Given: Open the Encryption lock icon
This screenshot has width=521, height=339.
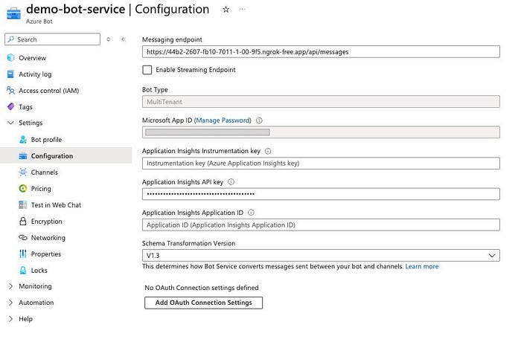Looking at the screenshot, I should pos(24,222).
